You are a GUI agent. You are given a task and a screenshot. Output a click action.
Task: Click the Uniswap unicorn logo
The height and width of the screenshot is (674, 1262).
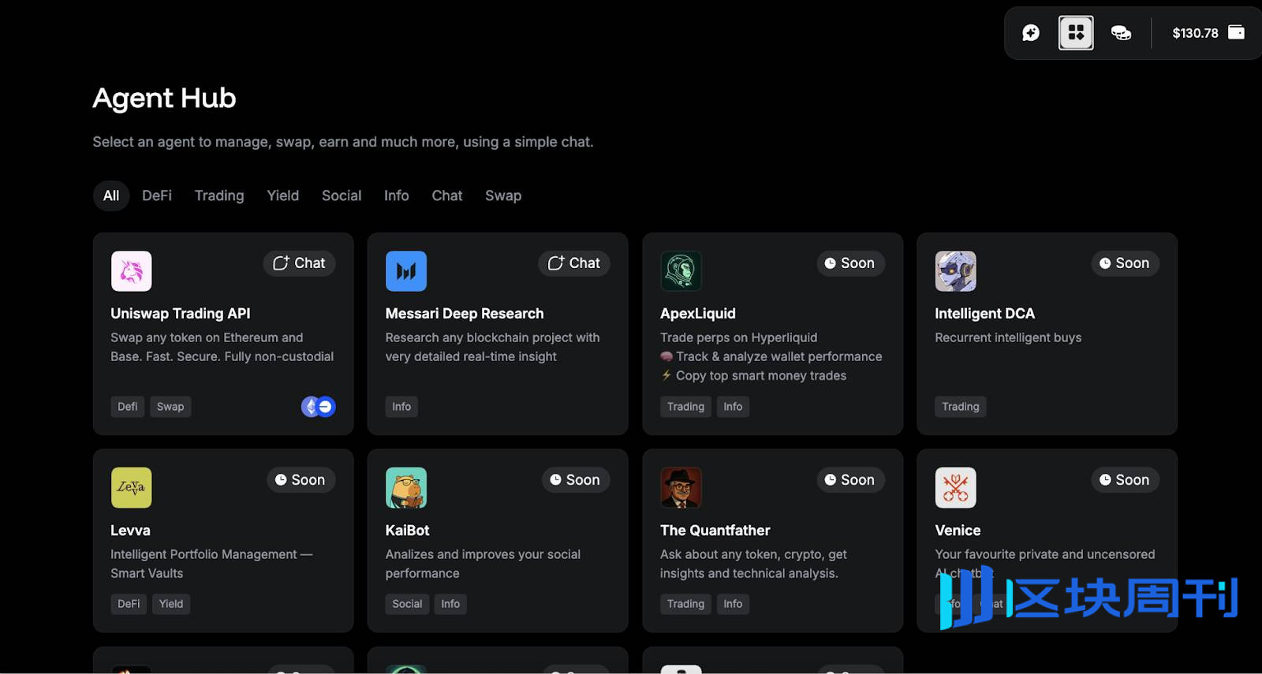point(131,271)
